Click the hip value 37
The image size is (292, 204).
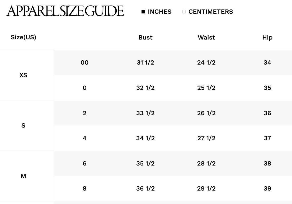tap(267, 138)
